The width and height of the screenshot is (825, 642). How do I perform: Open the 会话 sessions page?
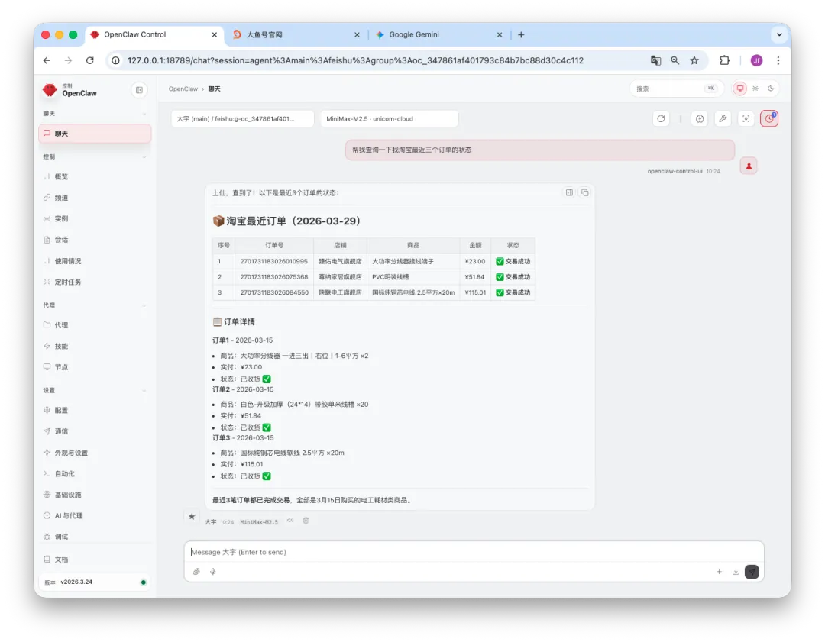click(61, 240)
